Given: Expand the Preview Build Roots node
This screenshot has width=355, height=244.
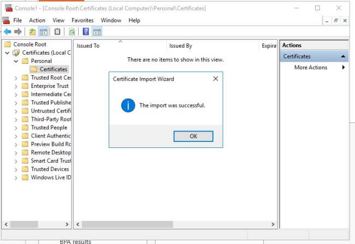Looking at the screenshot, I should coord(16,145).
